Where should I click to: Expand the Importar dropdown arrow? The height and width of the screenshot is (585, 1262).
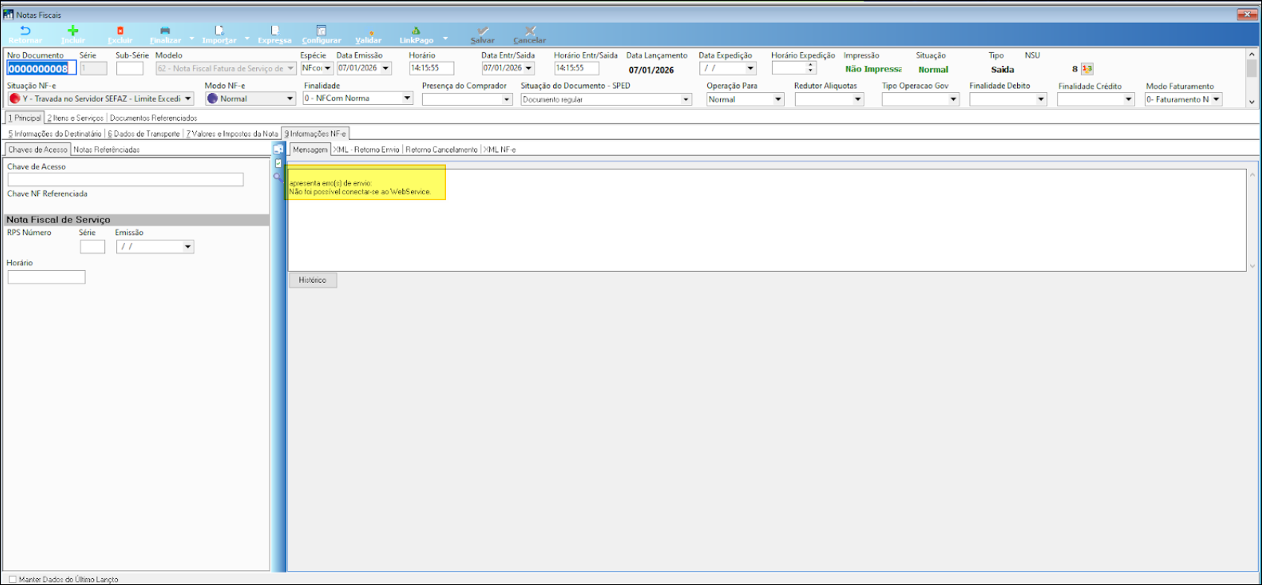247,39
